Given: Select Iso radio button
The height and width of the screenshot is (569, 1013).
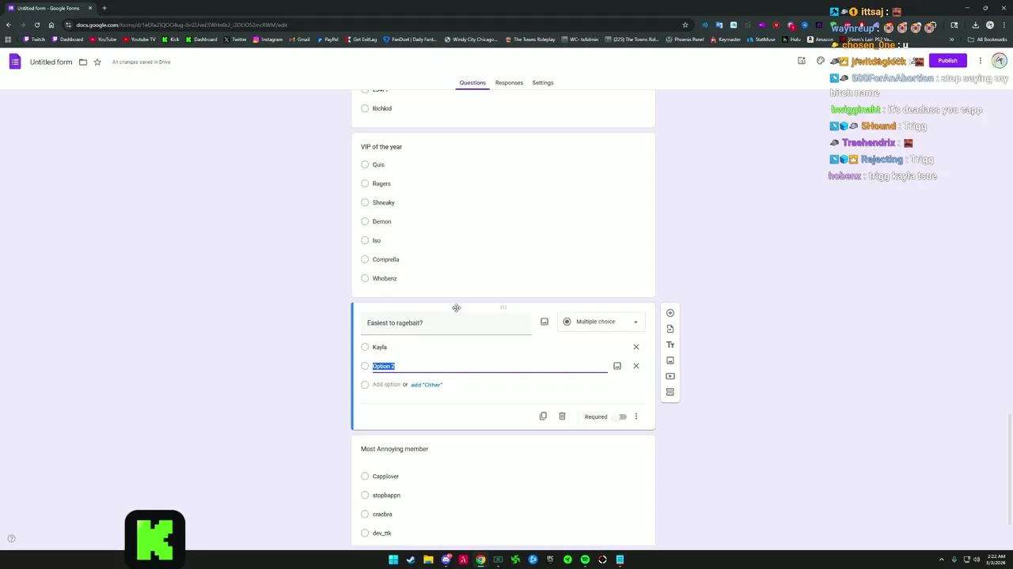Looking at the screenshot, I should point(365,240).
